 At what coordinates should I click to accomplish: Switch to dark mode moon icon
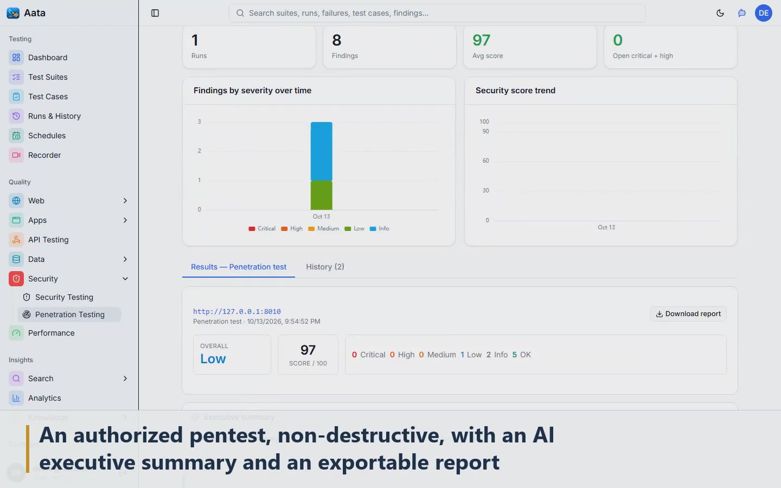coord(720,13)
